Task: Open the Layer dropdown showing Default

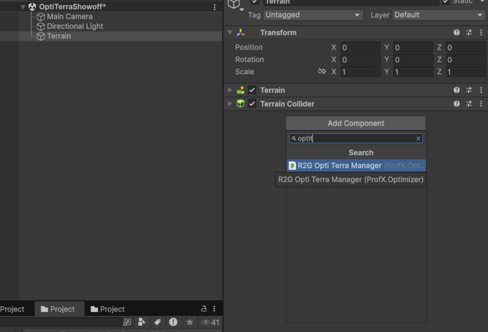Action: coord(438,15)
